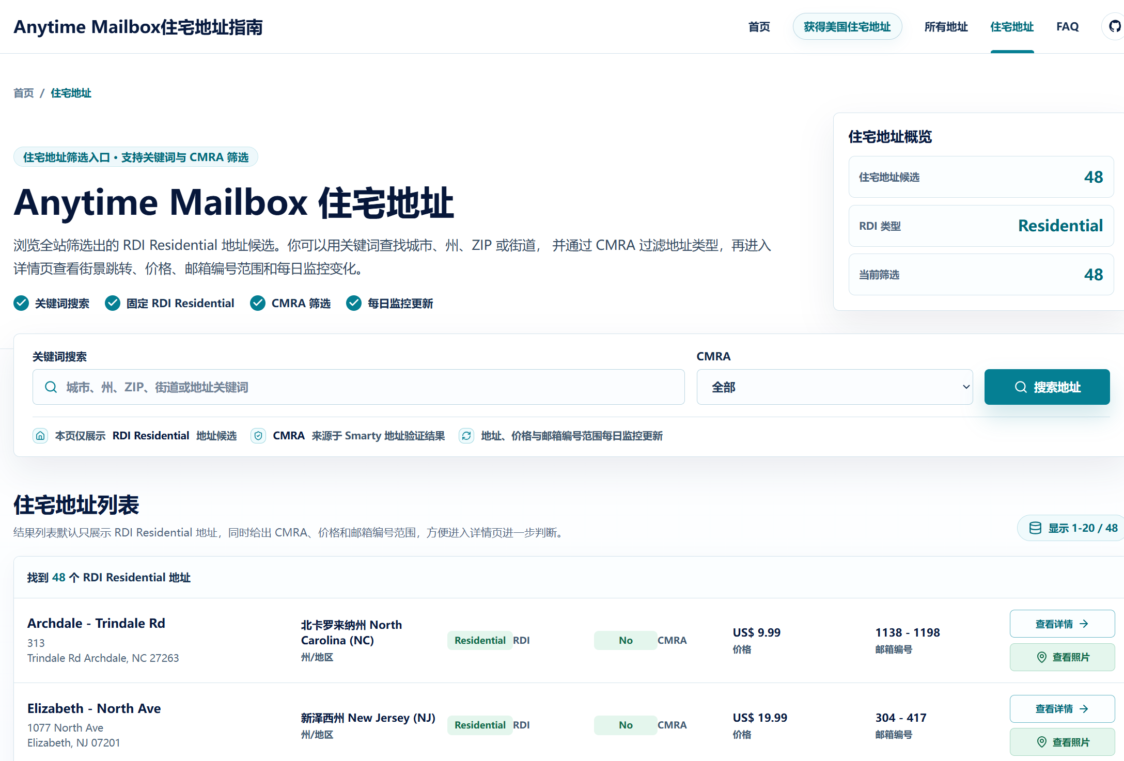Click the No CMRA badge in Elizabeth row
Image resolution: width=1124 pixels, height=761 pixels.
click(x=626, y=725)
